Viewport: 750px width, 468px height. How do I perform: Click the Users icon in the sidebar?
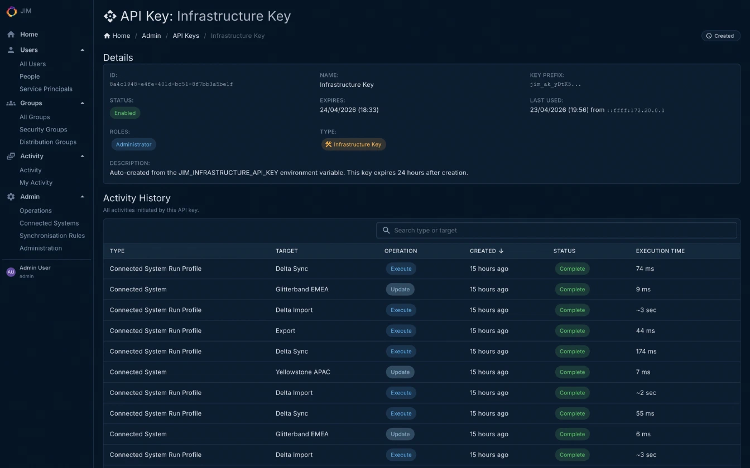coord(10,50)
